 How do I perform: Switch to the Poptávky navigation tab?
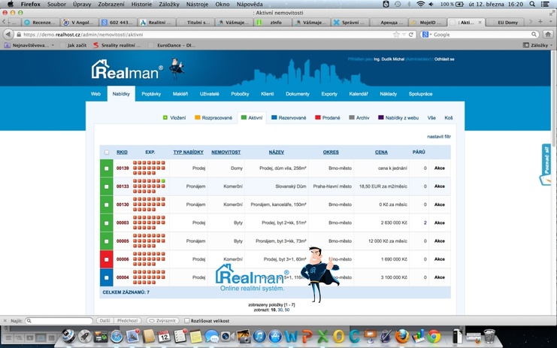pyautogui.click(x=151, y=94)
